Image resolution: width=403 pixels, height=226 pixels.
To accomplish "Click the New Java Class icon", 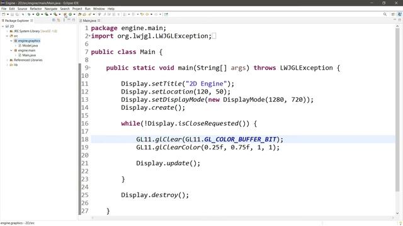I will [70, 14].
